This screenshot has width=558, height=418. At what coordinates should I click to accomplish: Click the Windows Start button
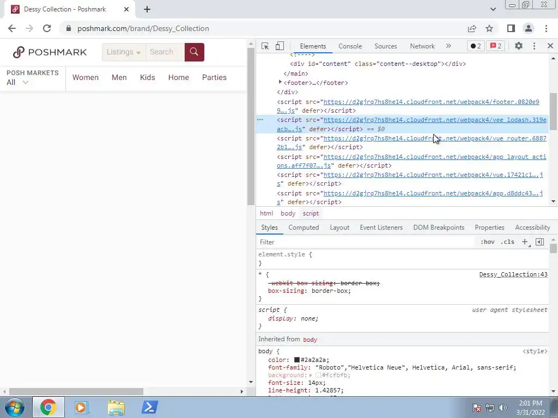(x=15, y=407)
